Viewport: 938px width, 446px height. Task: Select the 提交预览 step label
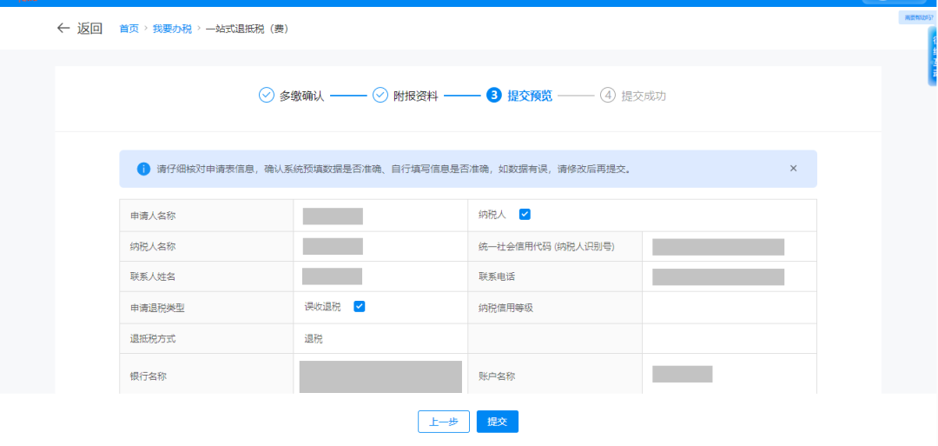[x=530, y=96]
